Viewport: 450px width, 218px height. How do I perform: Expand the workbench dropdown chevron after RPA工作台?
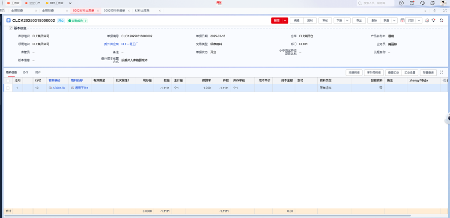(x=70, y=3)
